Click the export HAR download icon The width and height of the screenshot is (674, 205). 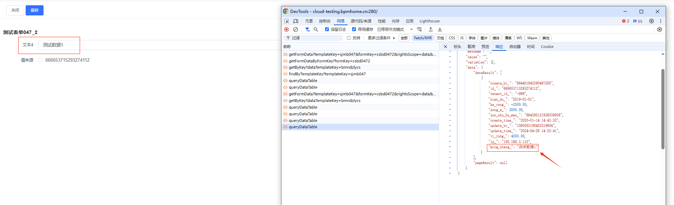pos(440,29)
